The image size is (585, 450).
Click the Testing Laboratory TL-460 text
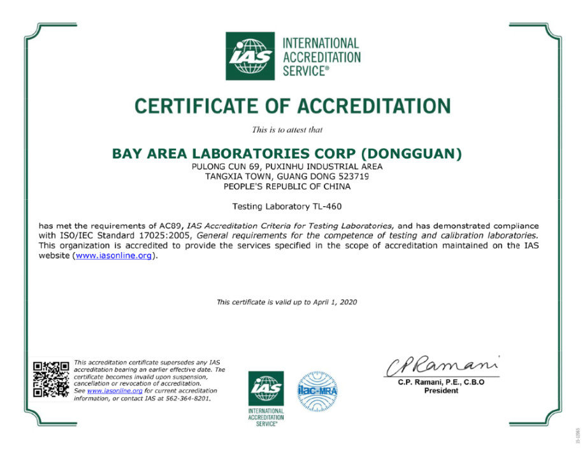click(291, 206)
